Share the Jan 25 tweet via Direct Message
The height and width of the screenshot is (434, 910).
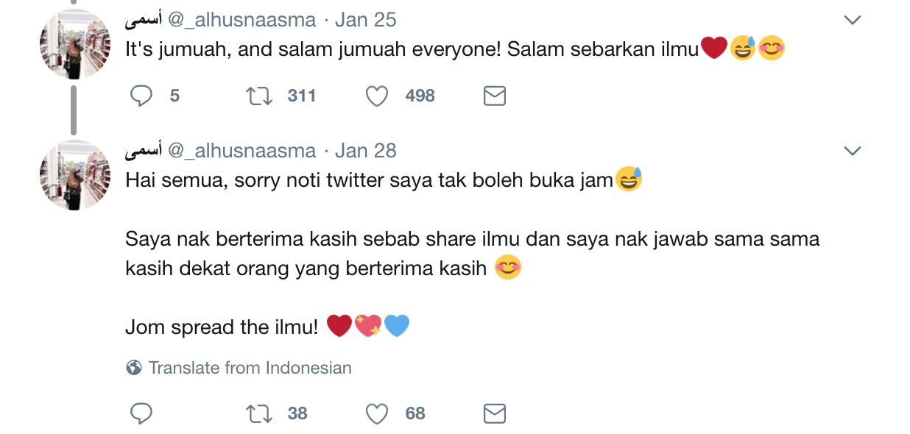tap(494, 96)
